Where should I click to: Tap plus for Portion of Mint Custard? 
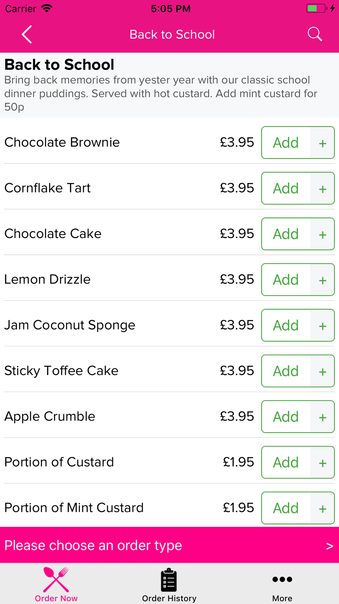(322, 508)
